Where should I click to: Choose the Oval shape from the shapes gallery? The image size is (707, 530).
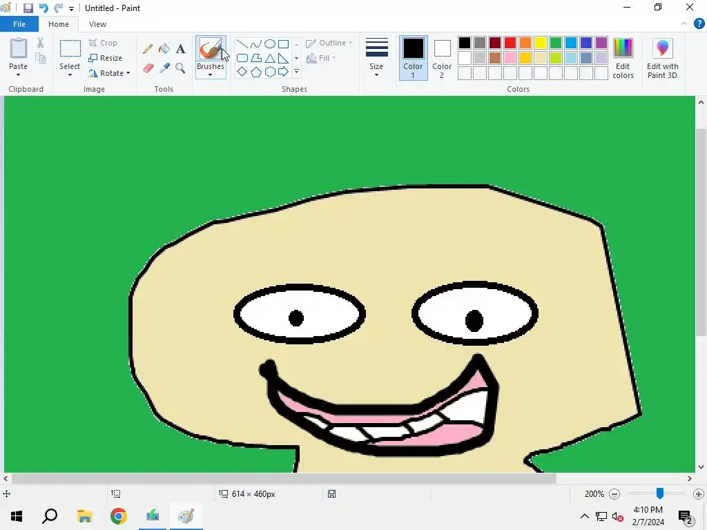coord(270,44)
